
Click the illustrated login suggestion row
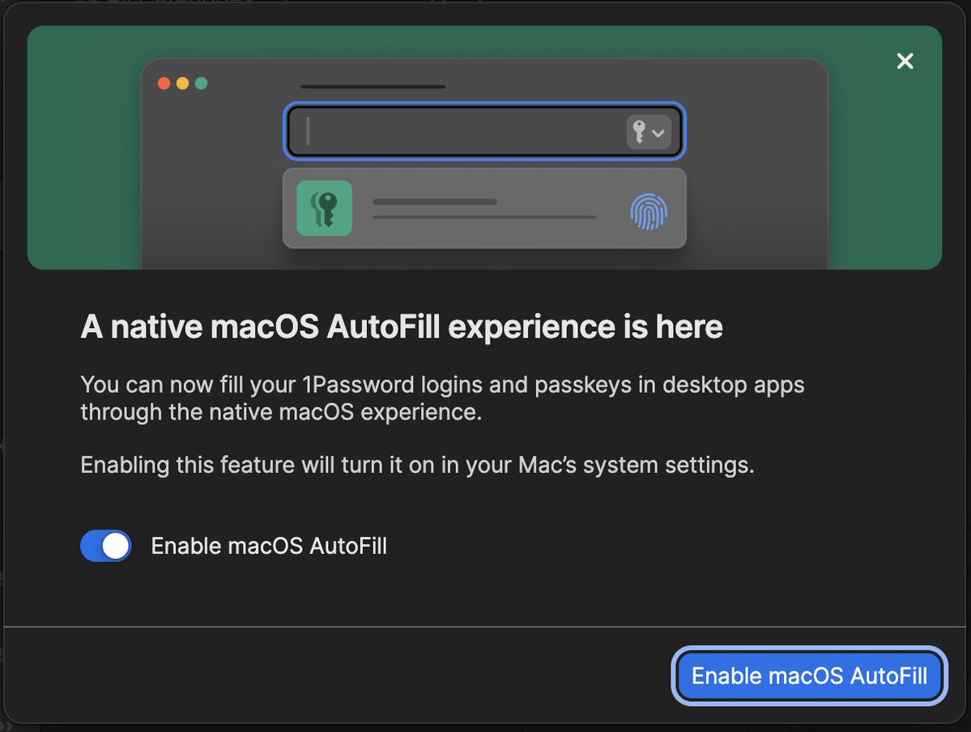[484, 208]
